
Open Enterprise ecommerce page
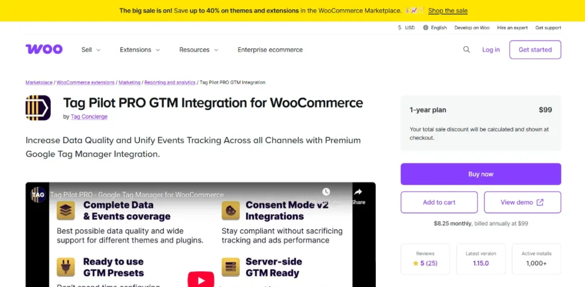[270, 50]
